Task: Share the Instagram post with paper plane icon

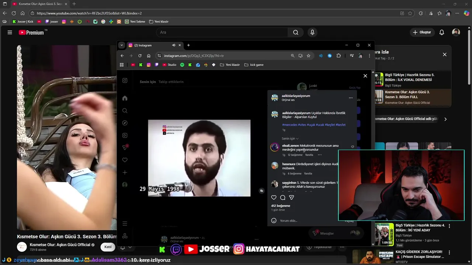Action: coord(291,198)
